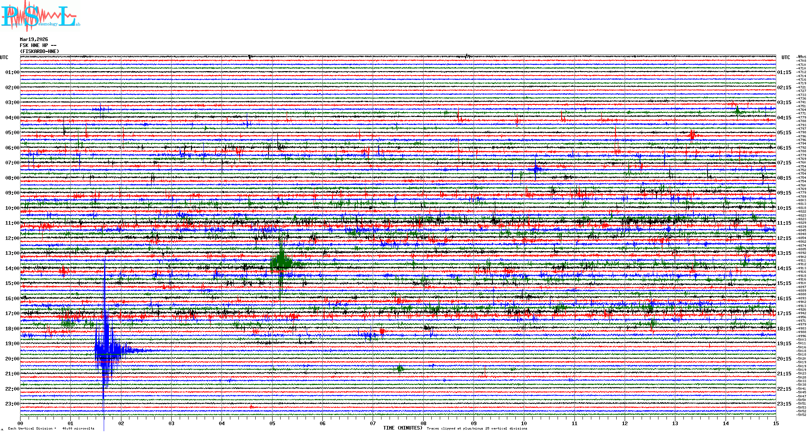Click the left UTC axis label
The width and height of the screenshot is (808, 434).
pos(4,57)
